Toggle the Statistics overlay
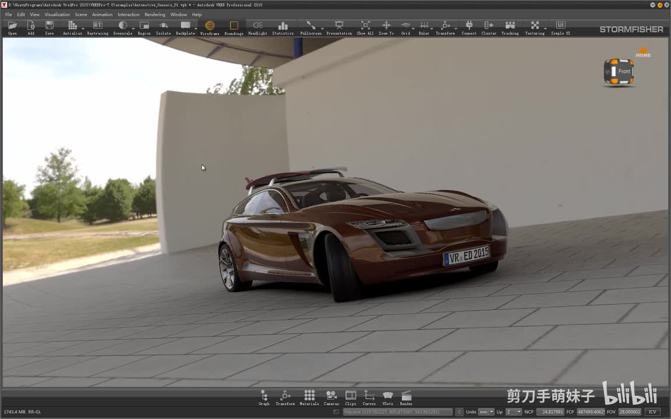671x419 pixels. click(x=283, y=28)
